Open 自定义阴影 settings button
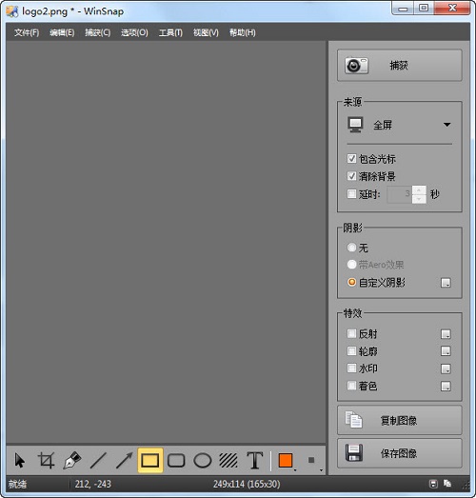476x498 pixels. click(x=446, y=283)
